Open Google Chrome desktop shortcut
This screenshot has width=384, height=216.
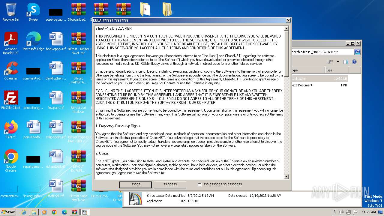pos(11,161)
